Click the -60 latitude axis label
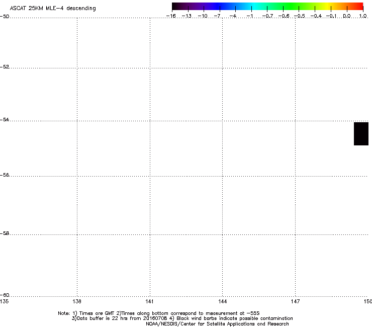The width and height of the screenshot is (372, 327). pyautogui.click(x=5, y=295)
